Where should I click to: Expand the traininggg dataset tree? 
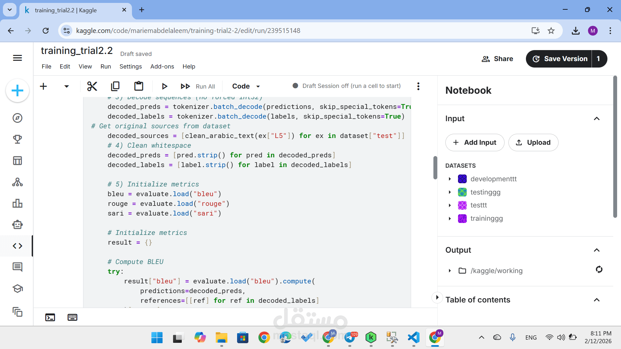450,219
